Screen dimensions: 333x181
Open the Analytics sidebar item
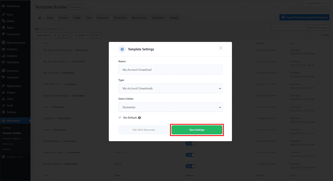(x=12, y=56)
